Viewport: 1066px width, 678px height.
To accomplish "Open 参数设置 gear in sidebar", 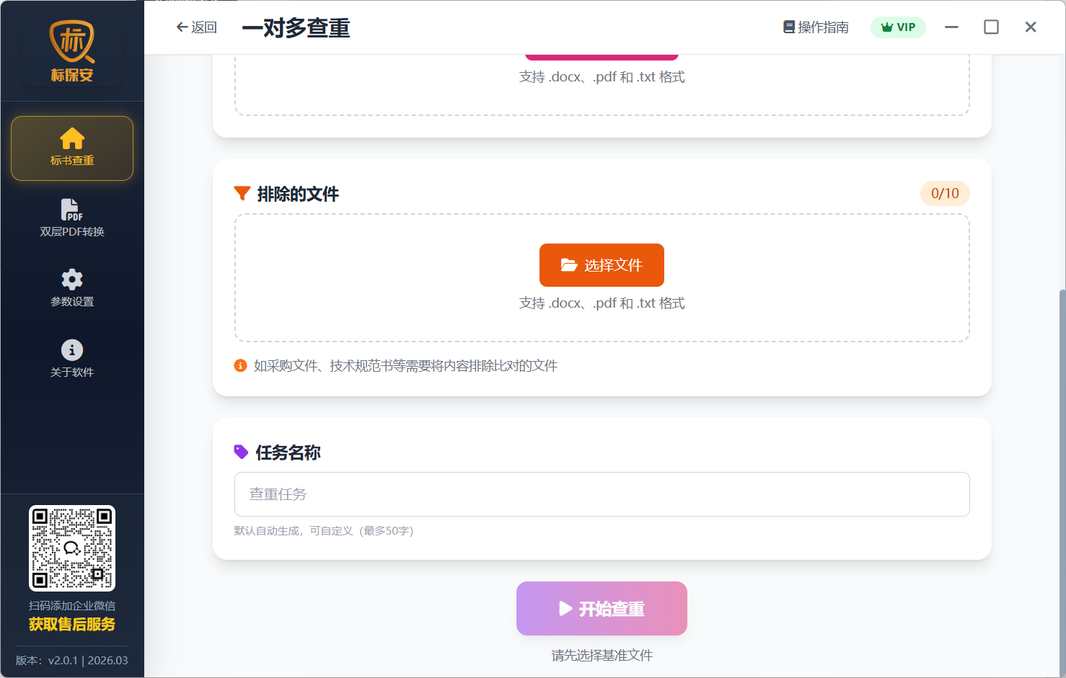I will 72,288.
